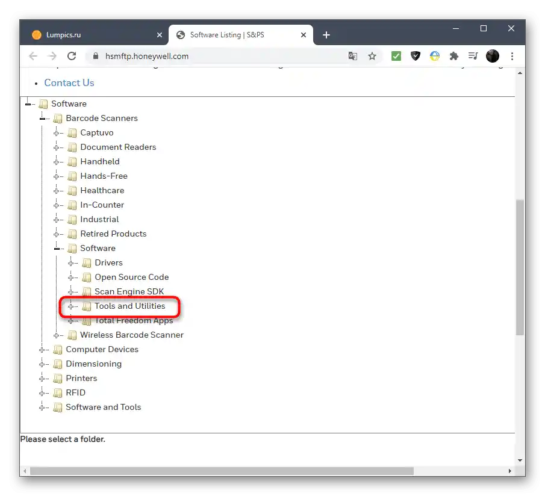Image resolution: width=545 pixels, height=496 pixels.
Task: Bookmark page with the star icon
Action: (372, 56)
